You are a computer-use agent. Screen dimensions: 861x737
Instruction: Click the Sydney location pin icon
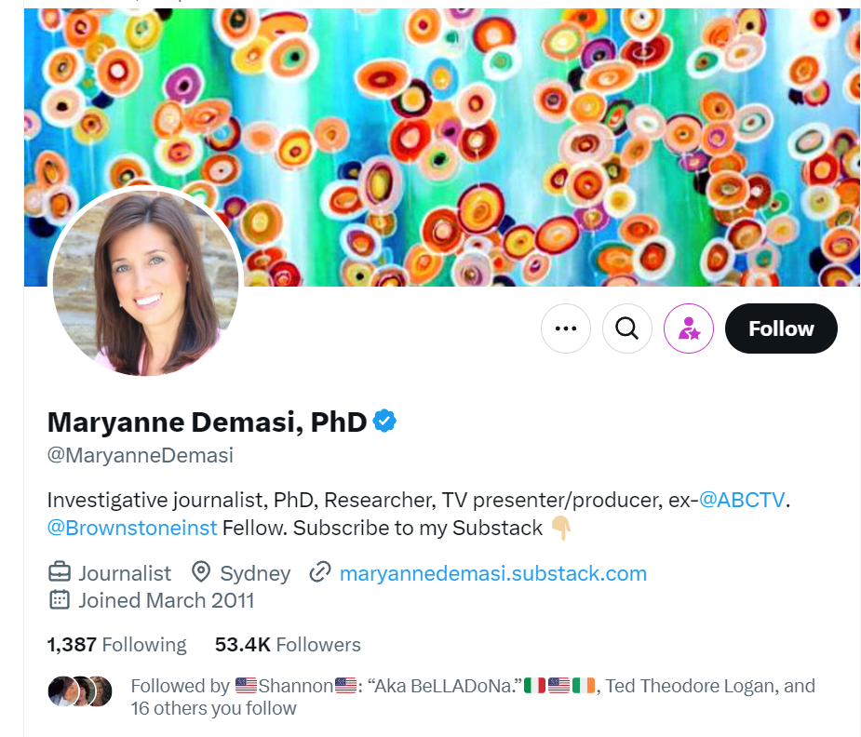(x=201, y=571)
